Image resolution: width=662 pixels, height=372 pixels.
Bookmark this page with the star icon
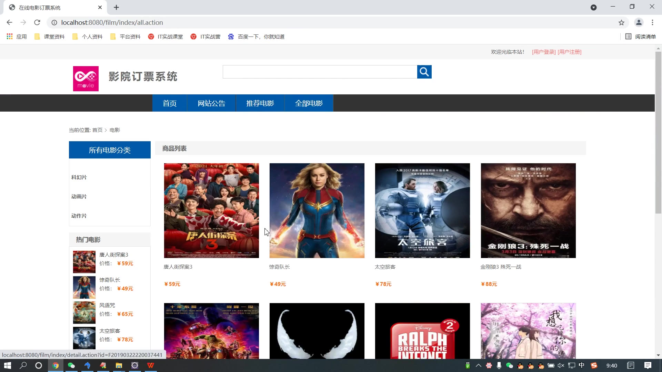click(621, 22)
